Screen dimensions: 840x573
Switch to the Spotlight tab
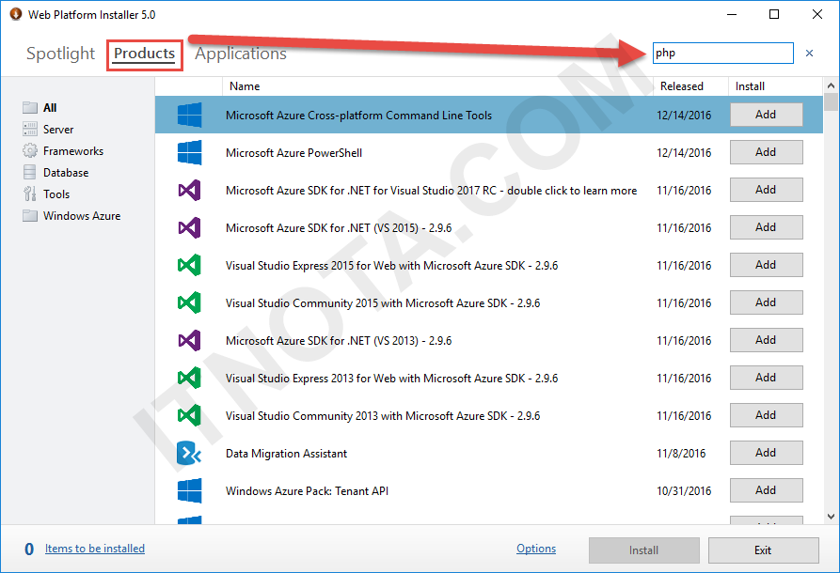coord(59,54)
